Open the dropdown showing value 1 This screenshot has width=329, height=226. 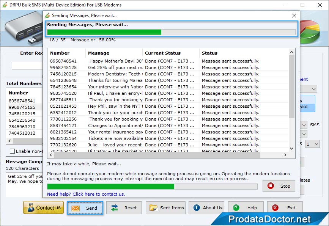[x=312, y=144]
